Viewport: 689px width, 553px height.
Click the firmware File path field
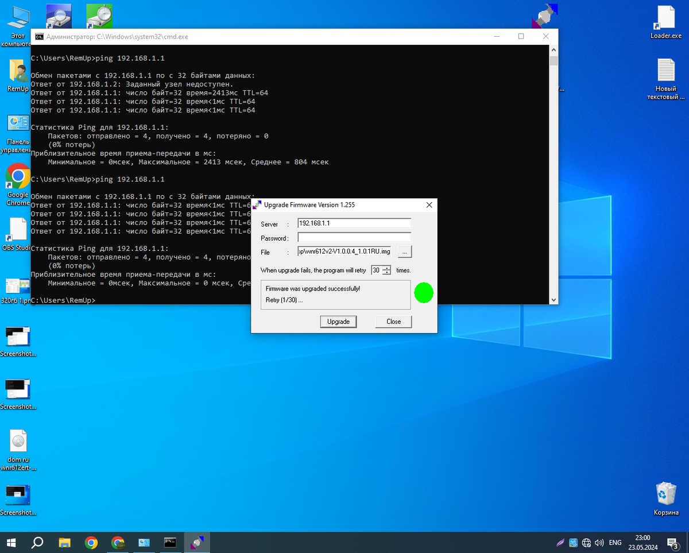pyautogui.click(x=344, y=252)
